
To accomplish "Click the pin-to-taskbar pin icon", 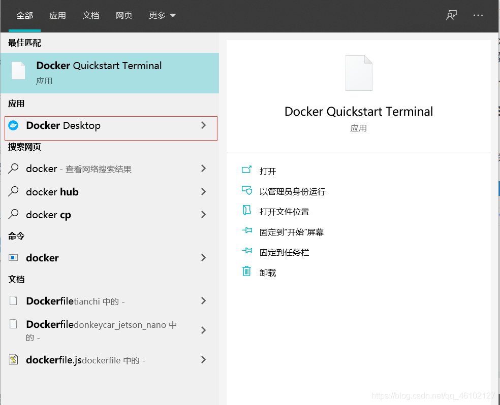I will click(x=247, y=251).
